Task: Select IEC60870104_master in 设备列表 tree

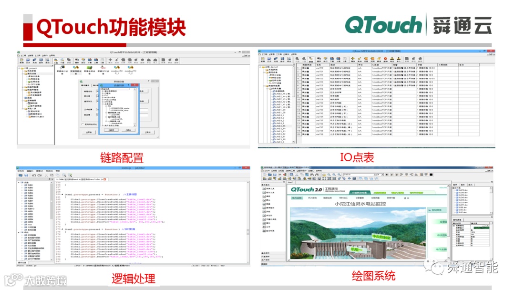Action: pos(120,108)
